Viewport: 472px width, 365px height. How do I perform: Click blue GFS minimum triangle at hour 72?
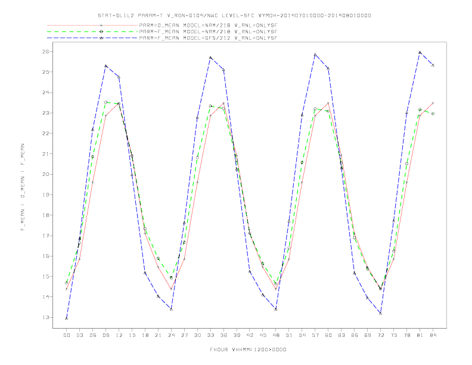380,314
